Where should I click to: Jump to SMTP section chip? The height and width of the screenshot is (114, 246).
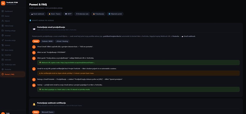tap(68, 14)
